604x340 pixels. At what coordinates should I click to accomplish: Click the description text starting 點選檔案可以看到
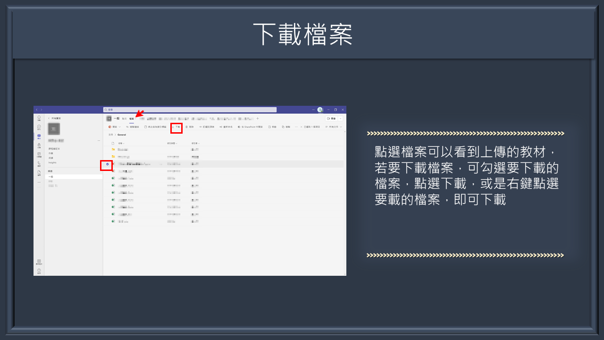(x=467, y=176)
